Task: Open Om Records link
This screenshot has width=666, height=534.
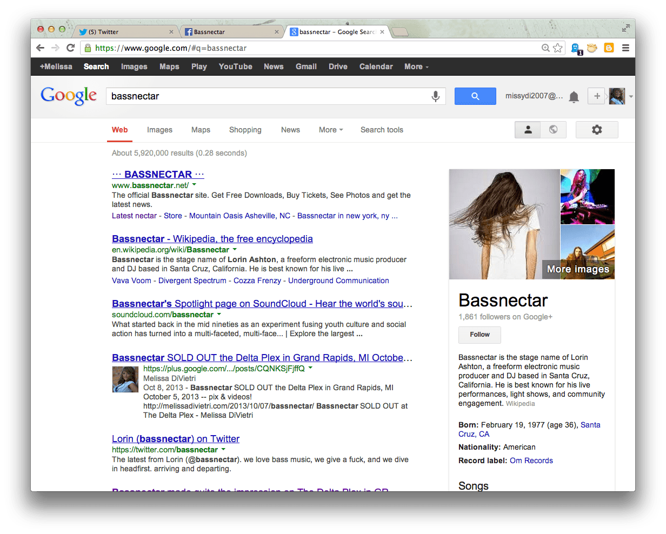Action: 531,460
